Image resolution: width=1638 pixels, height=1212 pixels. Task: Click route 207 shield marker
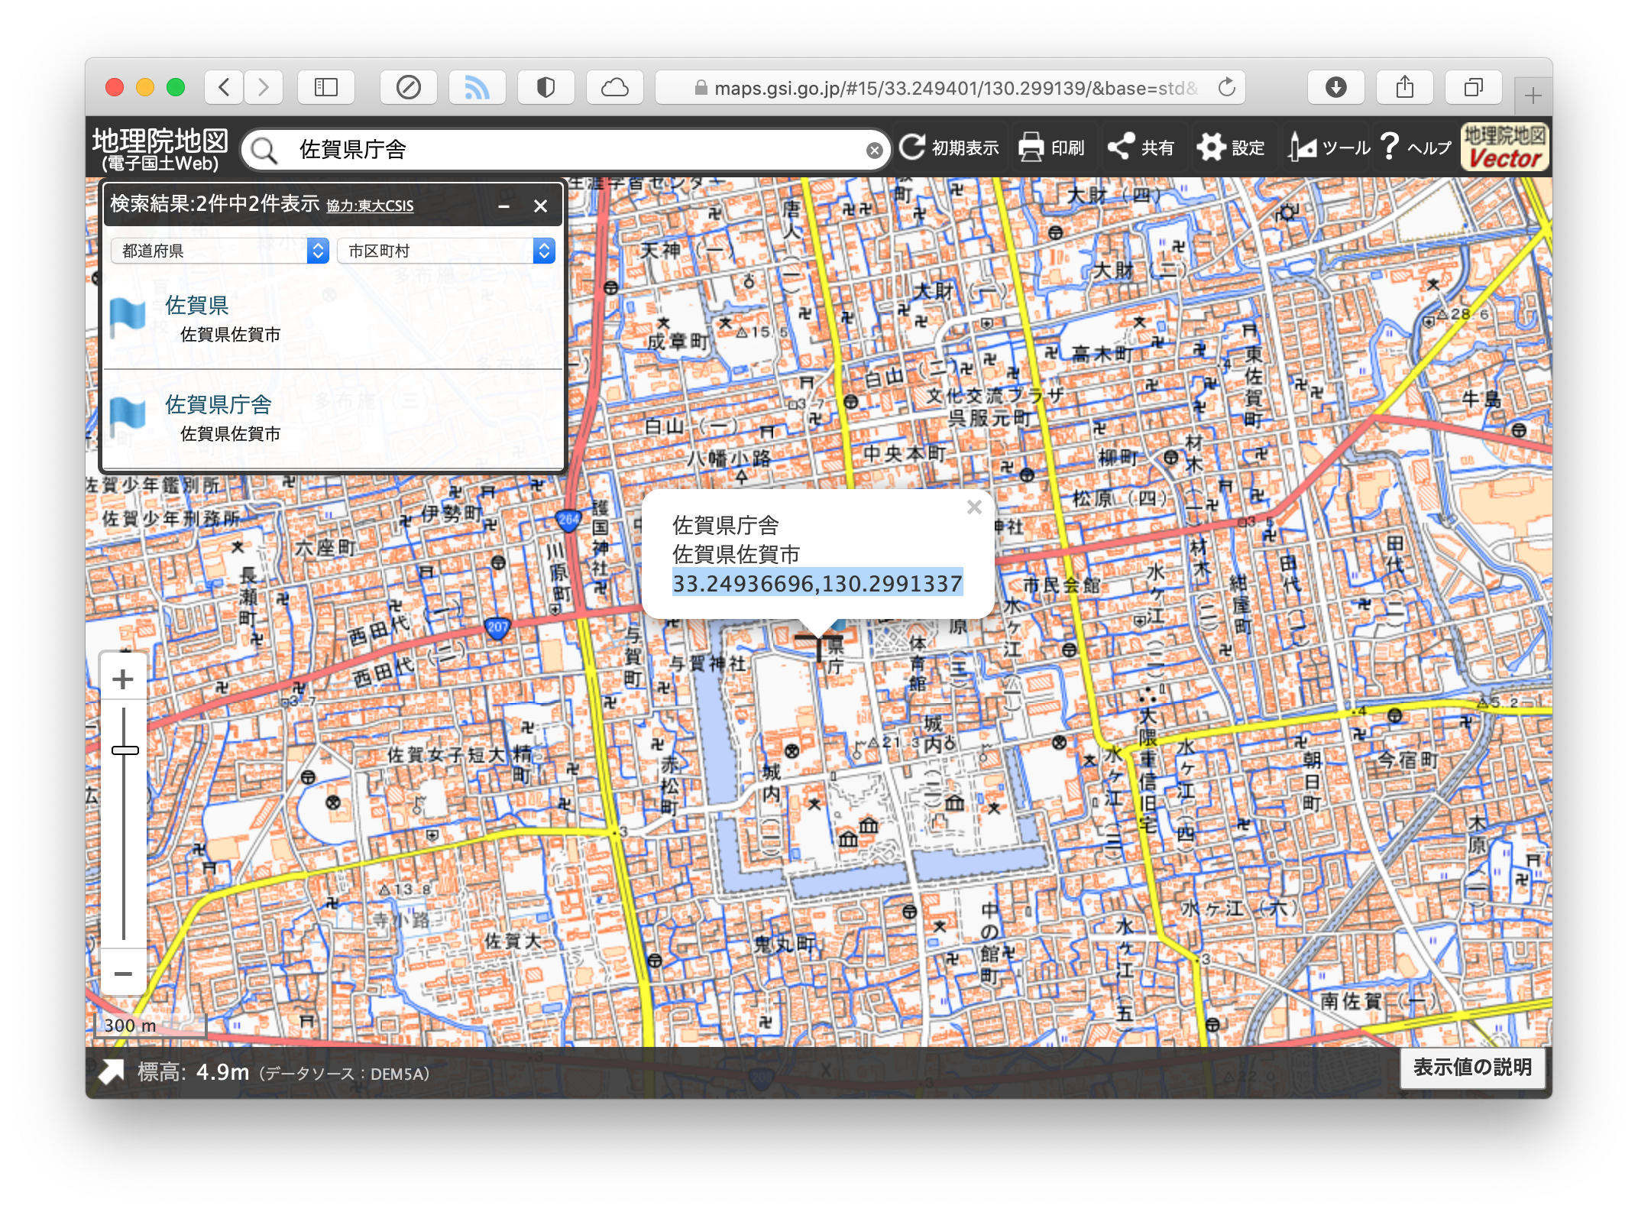pos(497,628)
